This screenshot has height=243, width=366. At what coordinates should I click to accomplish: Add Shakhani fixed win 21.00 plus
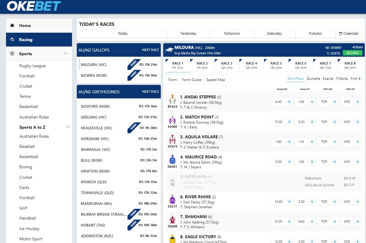(x=289, y=221)
